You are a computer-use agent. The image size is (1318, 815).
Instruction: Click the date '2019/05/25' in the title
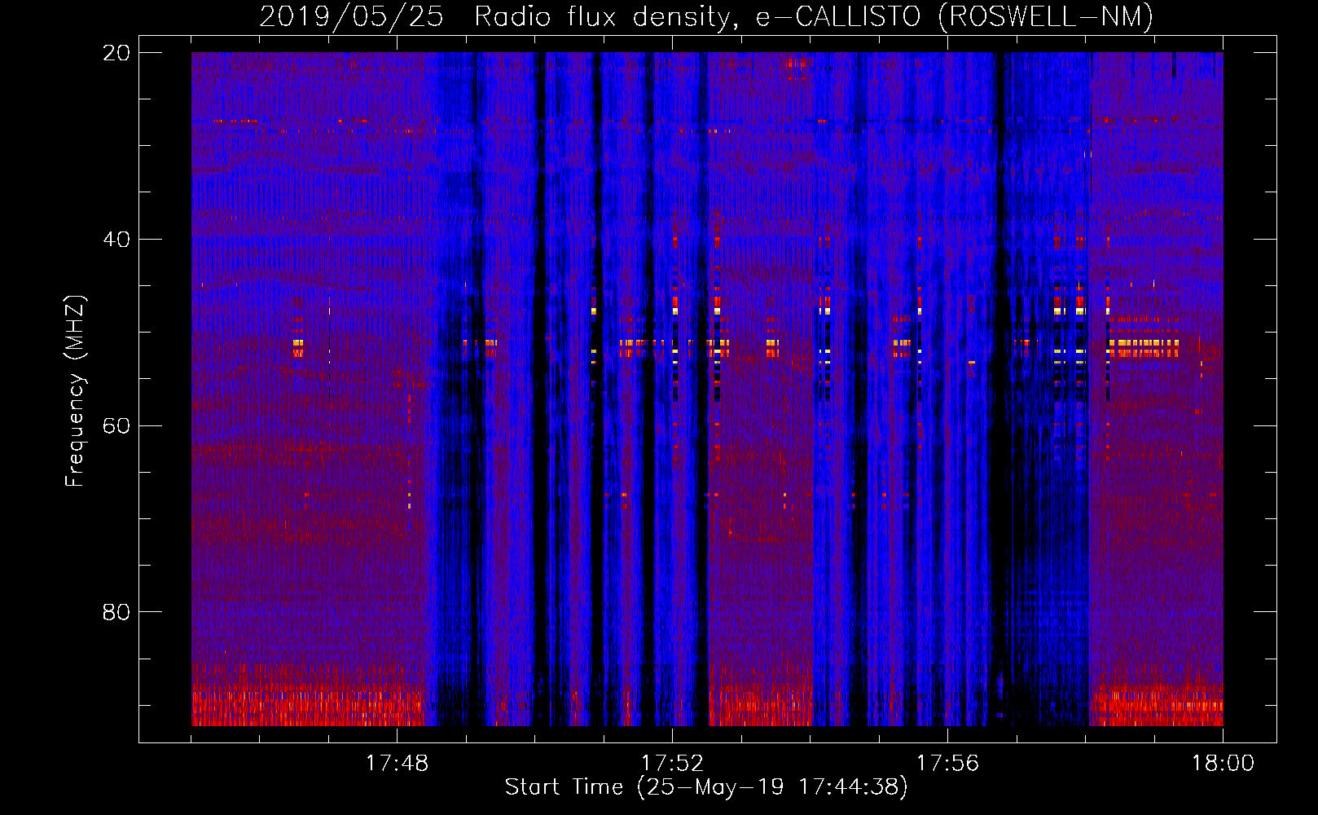tap(351, 17)
